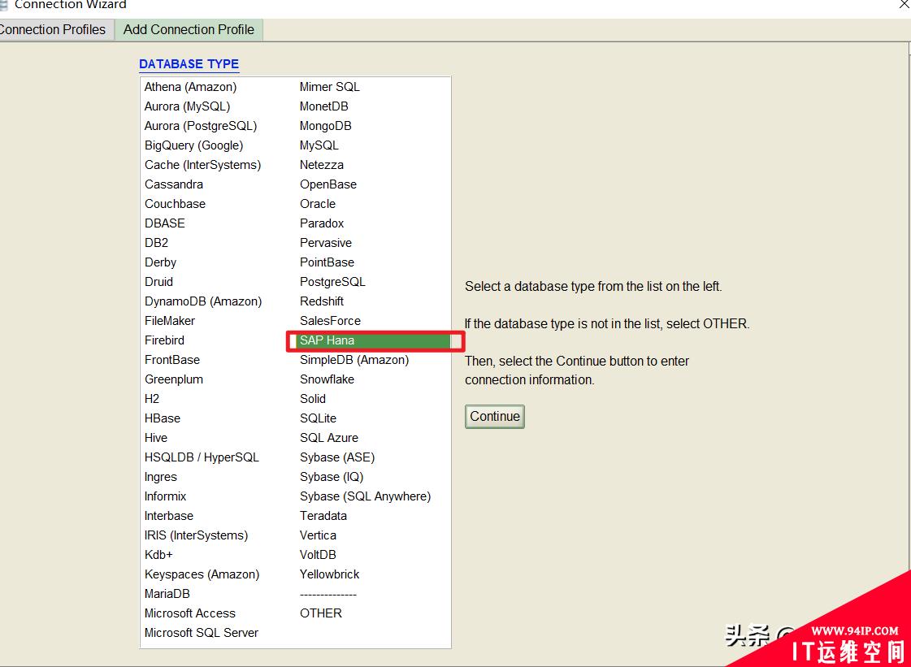Select Cassandra database type
The width and height of the screenshot is (911, 667).
click(x=174, y=184)
